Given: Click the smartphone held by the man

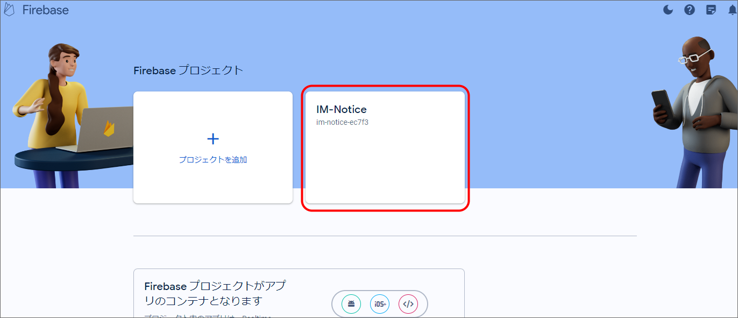Looking at the screenshot, I should [662, 106].
